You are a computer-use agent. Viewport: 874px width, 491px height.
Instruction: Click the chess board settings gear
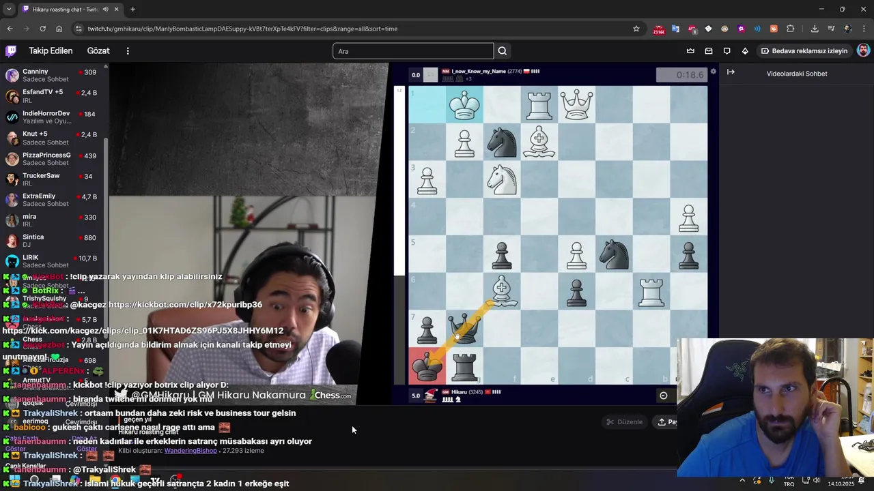click(714, 71)
